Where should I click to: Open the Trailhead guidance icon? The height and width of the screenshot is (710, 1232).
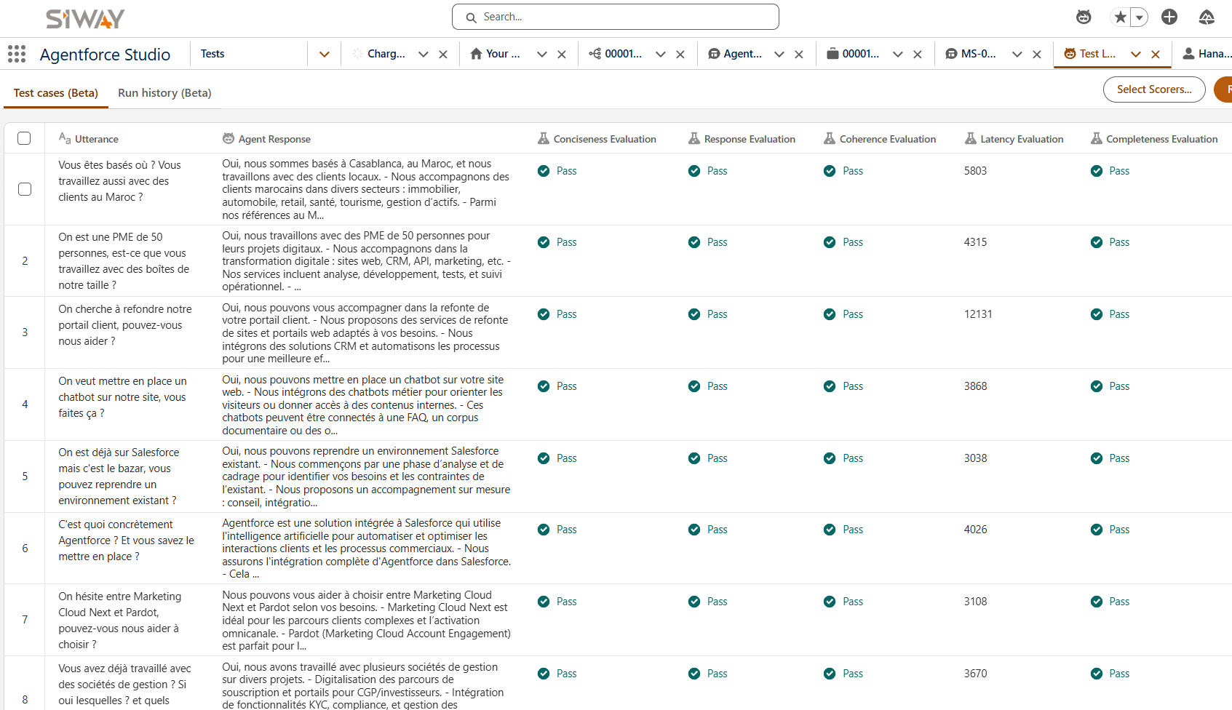tap(1207, 17)
